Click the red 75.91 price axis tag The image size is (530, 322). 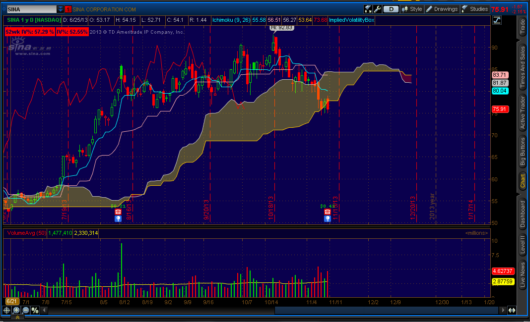pyautogui.click(x=500, y=109)
